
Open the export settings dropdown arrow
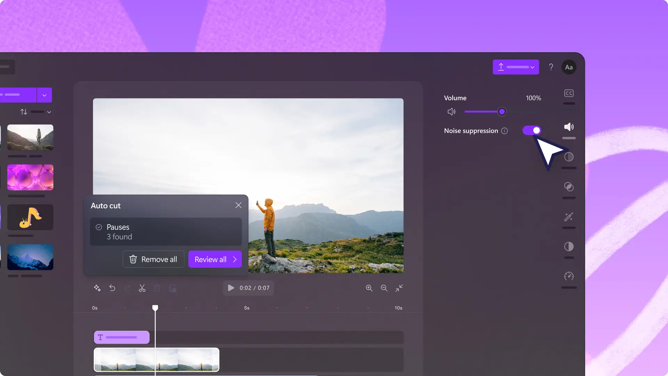(532, 67)
